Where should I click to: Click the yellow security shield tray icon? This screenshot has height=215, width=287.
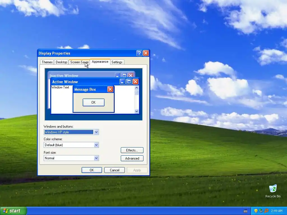coord(256,211)
